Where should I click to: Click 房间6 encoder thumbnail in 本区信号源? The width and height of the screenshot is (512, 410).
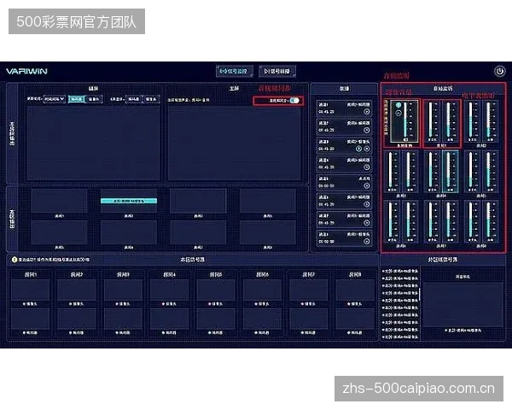click(x=262, y=319)
